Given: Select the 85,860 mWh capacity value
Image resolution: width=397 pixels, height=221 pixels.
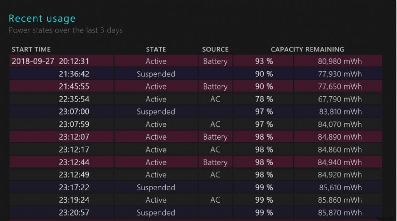Looking at the screenshot, I should (x=340, y=200).
